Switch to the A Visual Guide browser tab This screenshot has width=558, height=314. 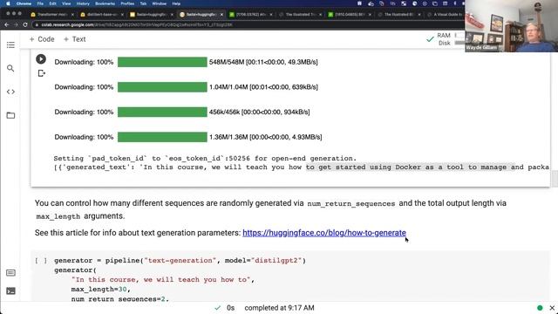[445, 15]
